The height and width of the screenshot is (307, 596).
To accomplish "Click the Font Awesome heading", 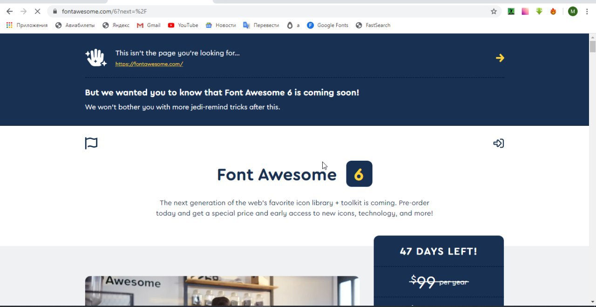I will (277, 175).
